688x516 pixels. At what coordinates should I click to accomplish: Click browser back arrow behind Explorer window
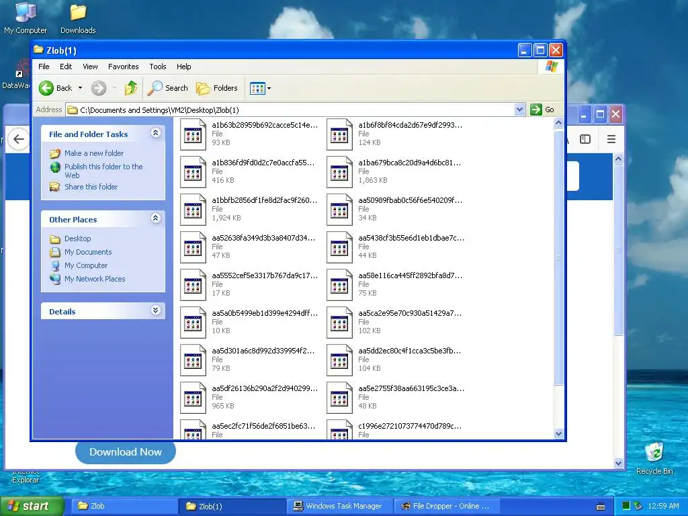click(x=18, y=140)
